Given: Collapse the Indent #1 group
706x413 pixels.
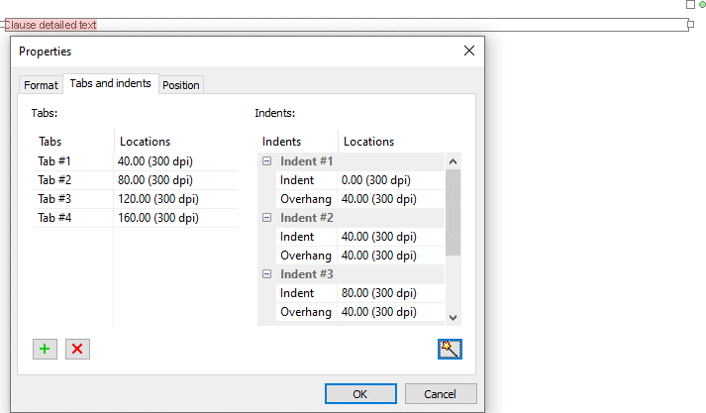Looking at the screenshot, I should tap(266, 161).
